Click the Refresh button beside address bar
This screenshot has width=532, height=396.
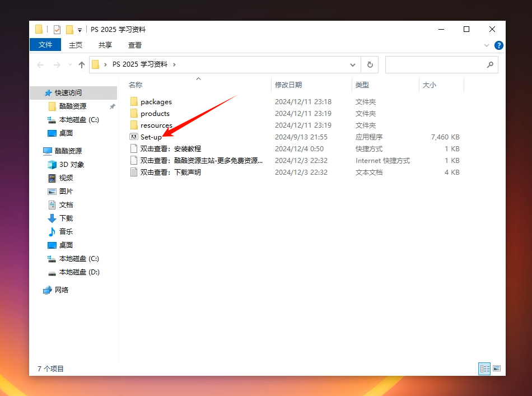(370, 65)
